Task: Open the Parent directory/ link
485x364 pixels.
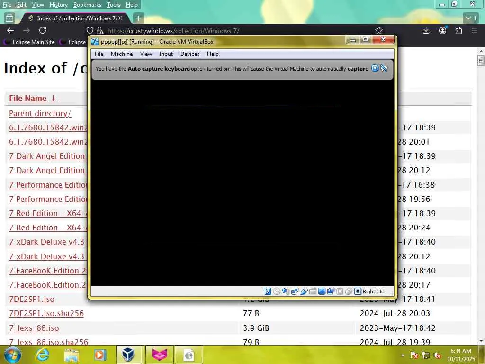Action: pos(40,113)
